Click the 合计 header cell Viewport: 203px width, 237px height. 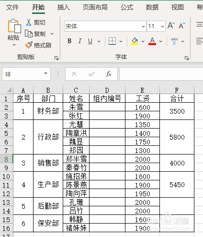point(177,98)
